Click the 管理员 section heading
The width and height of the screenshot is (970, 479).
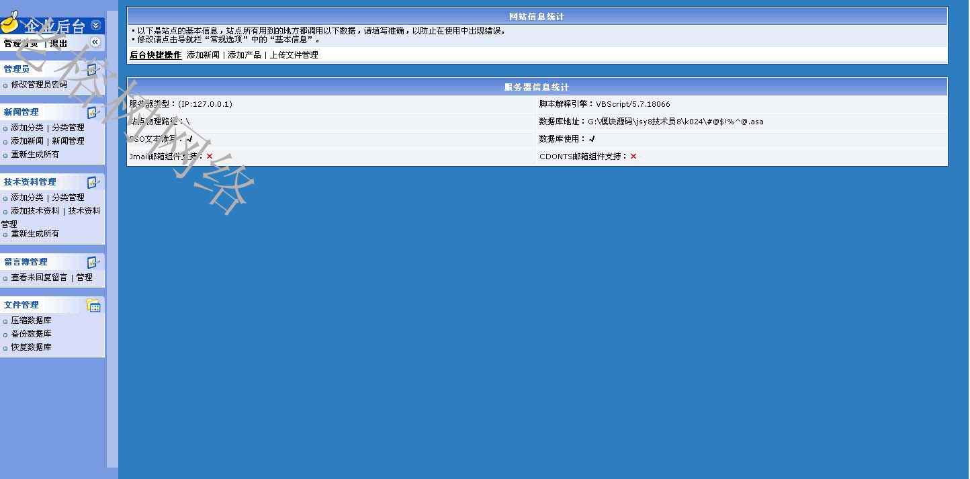(x=16, y=69)
